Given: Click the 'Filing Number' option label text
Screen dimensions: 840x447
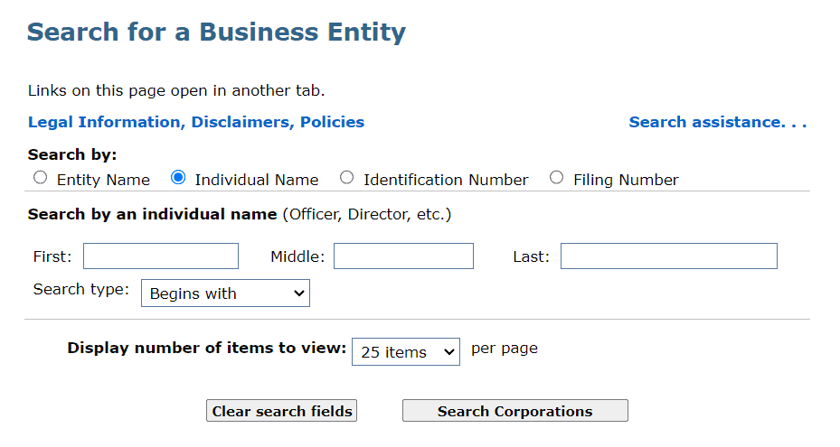Looking at the screenshot, I should point(626,180).
